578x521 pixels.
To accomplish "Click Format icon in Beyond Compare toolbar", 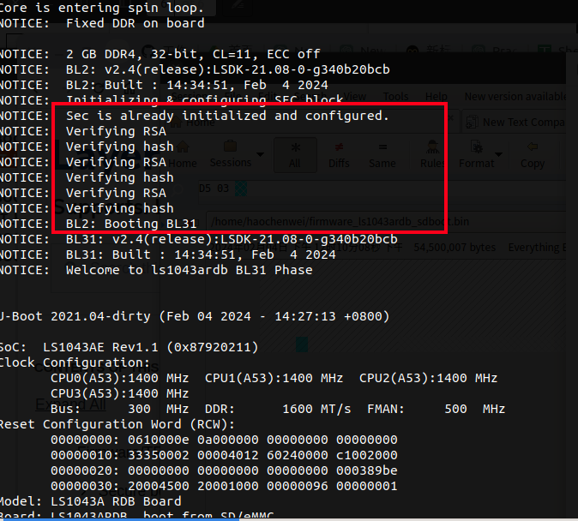I will coord(476,147).
